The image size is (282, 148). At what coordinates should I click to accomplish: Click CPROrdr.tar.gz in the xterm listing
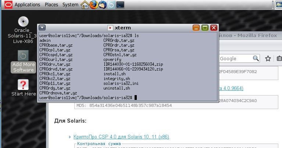pyautogui.click(x=119, y=45)
